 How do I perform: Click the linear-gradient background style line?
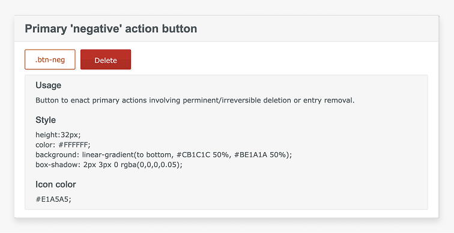point(163,155)
